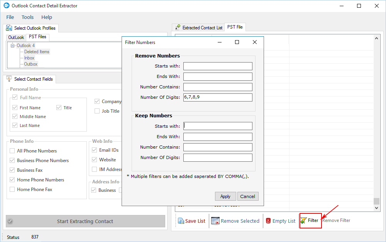386x242 pixels.
Task: Open the Tools menu
Action: [27, 17]
